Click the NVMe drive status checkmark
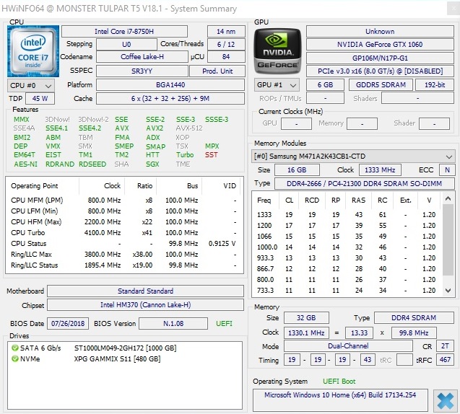 (14, 358)
